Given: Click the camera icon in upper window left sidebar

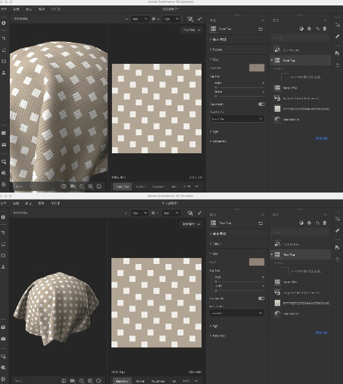Looking at the screenshot, I should 4,145.
